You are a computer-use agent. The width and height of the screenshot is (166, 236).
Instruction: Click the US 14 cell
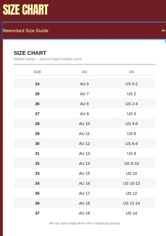[x=131, y=213]
